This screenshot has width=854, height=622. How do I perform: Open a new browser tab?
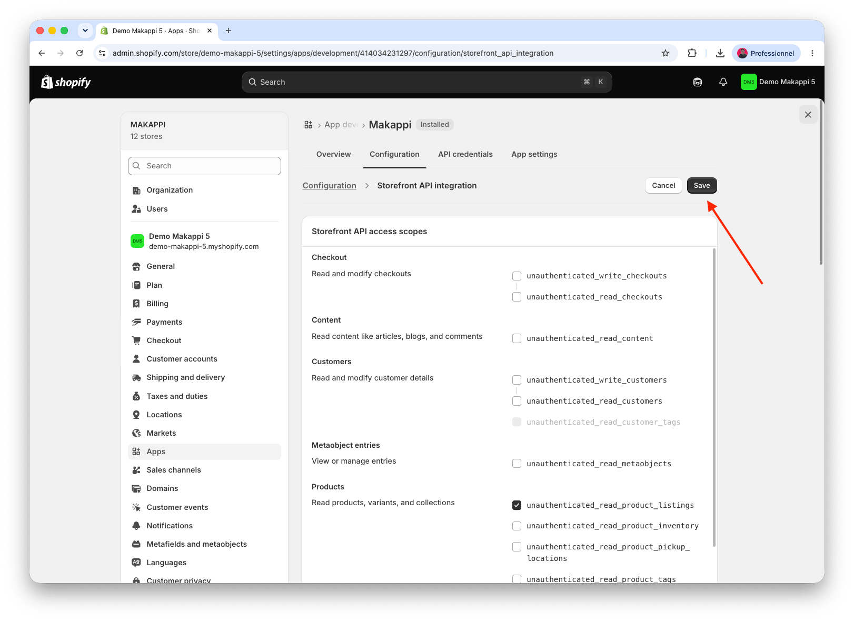[x=229, y=31]
